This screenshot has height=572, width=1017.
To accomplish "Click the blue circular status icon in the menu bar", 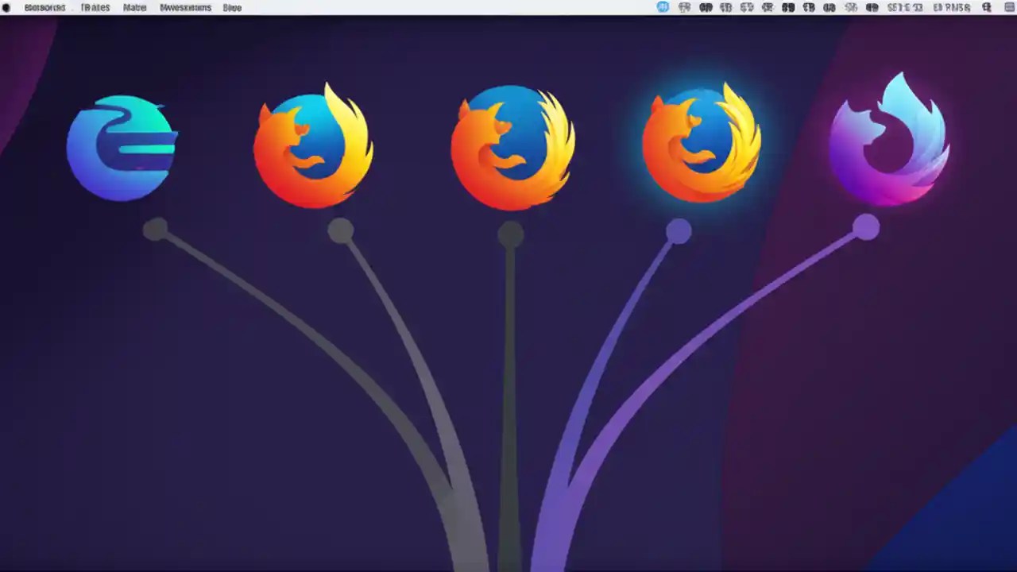I will pyautogui.click(x=663, y=7).
